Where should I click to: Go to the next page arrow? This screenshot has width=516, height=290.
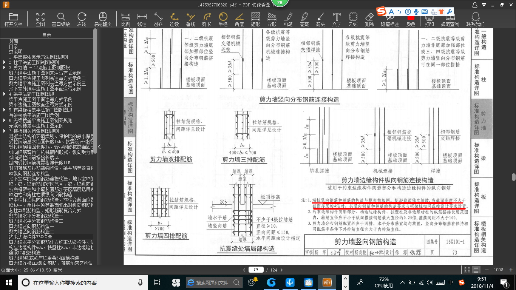(x=281, y=270)
